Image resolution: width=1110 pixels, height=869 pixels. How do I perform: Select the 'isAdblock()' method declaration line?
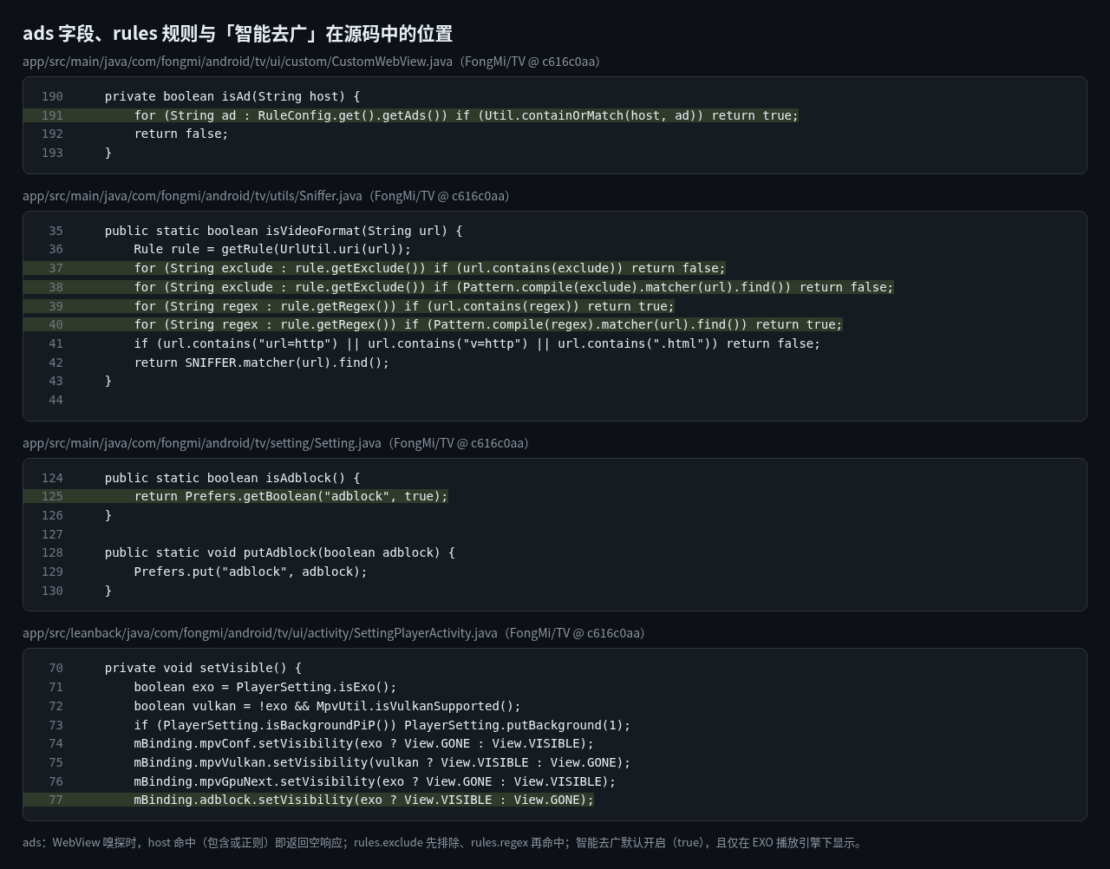(x=232, y=478)
